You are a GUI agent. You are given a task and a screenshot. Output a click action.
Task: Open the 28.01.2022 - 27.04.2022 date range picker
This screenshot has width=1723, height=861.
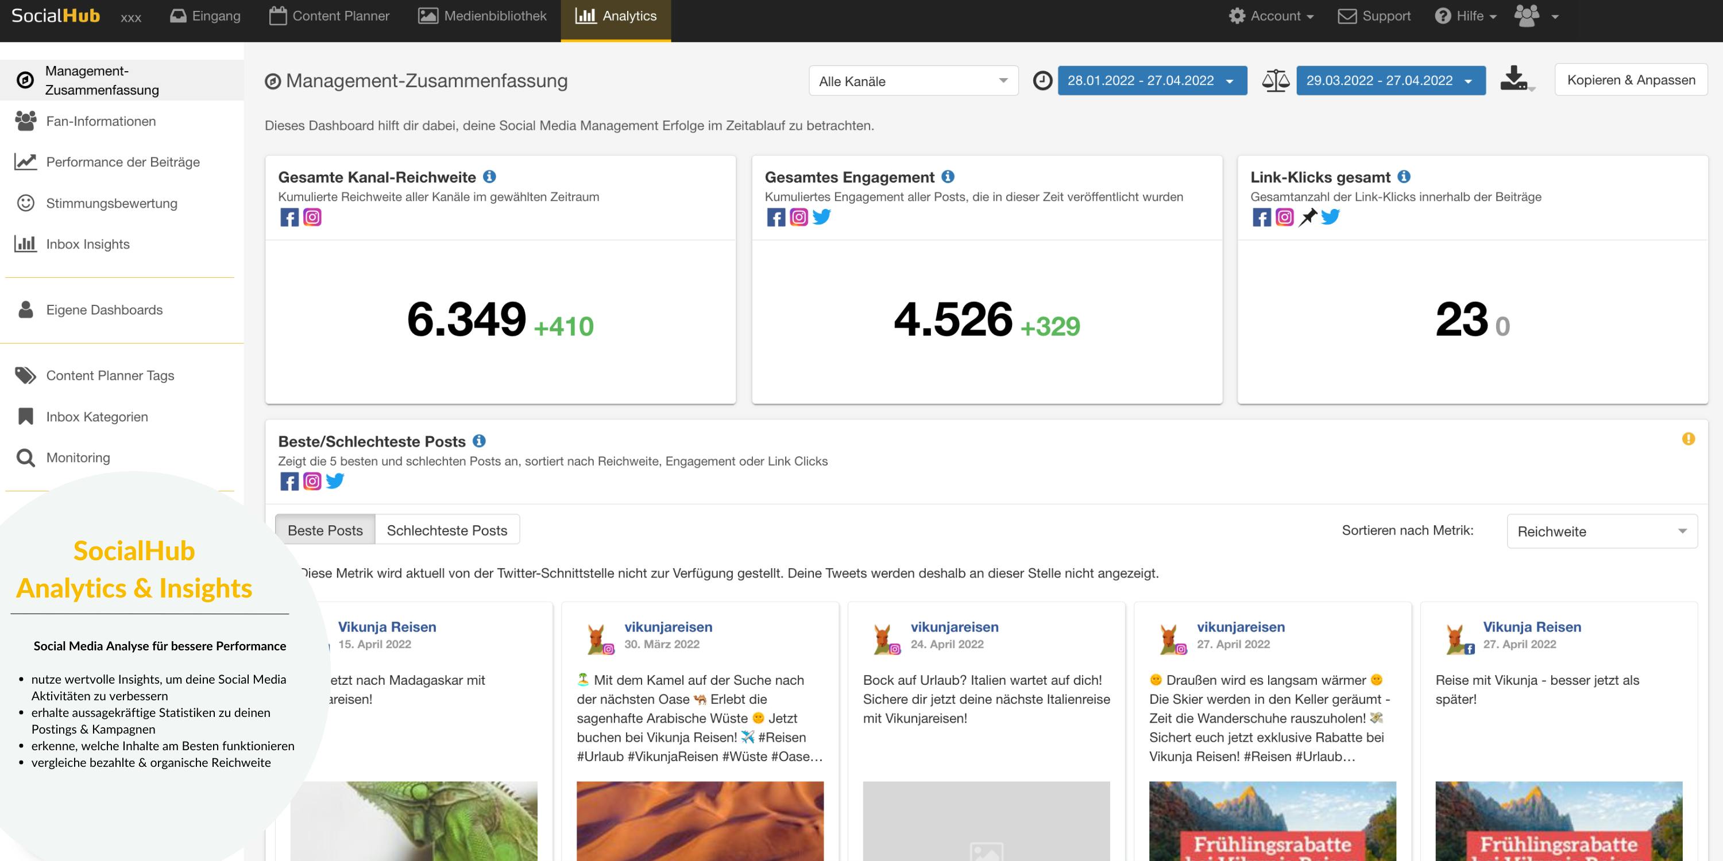point(1151,81)
